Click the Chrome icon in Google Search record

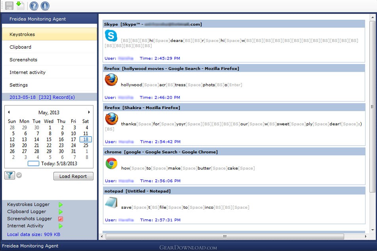(x=111, y=164)
